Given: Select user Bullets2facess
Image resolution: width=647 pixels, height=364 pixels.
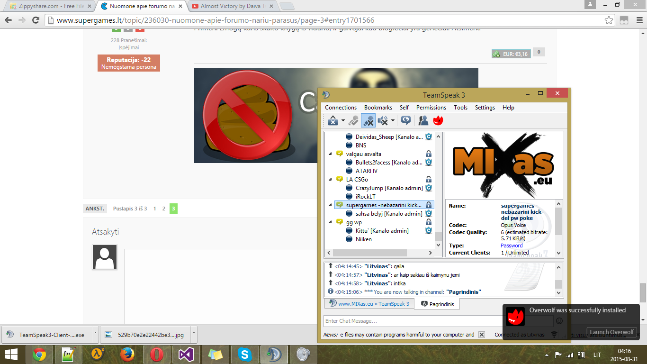Looking at the screenshot, I should [x=389, y=163].
